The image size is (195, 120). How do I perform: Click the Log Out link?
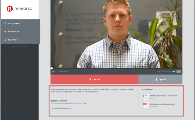[23, 46]
